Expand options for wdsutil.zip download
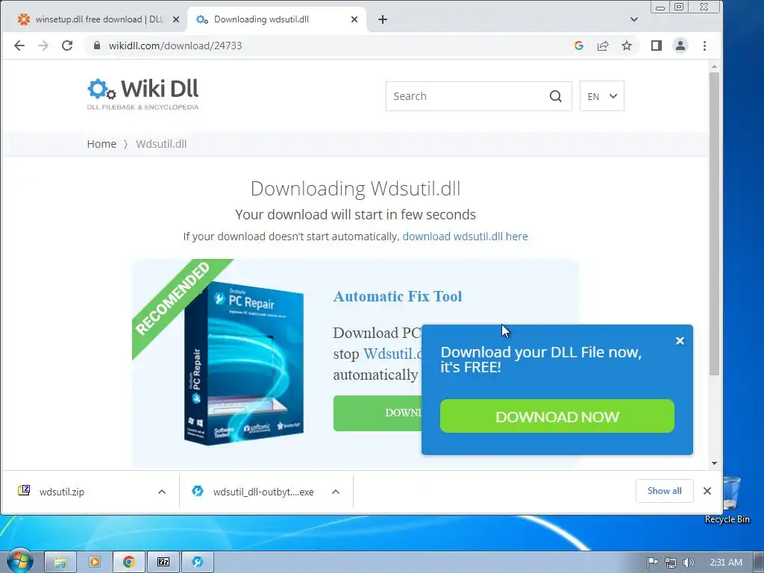The height and width of the screenshot is (573, 764). [x=162, y=492]
